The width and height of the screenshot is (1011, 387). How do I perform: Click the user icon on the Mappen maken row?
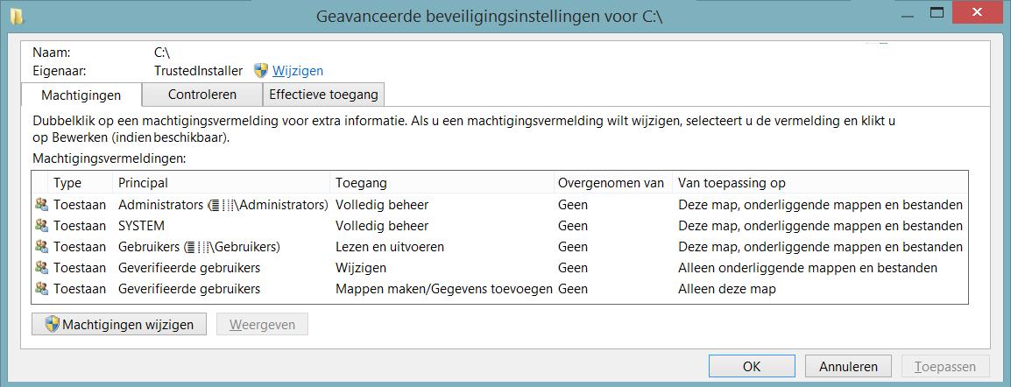(x=41, y=289)
